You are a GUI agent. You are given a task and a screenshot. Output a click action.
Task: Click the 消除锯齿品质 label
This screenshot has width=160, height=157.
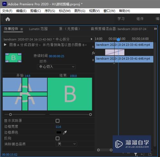pos(15,144)
